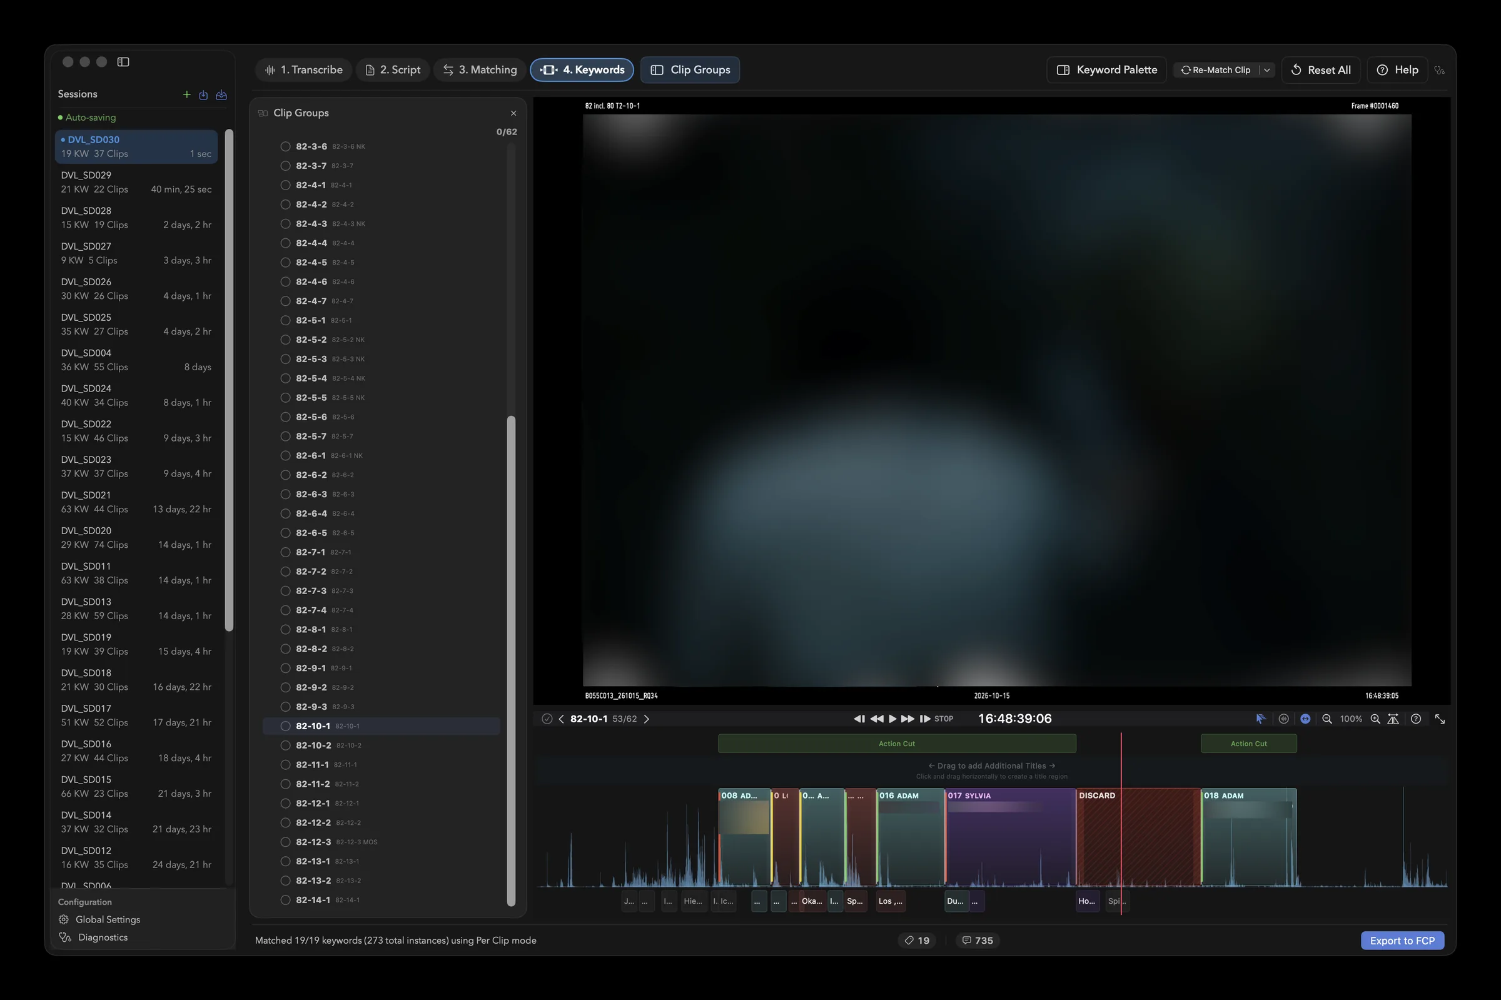Add a new session with plus icon
The height and width of the screenshot is (1000, 1501).
coord(187,94)
